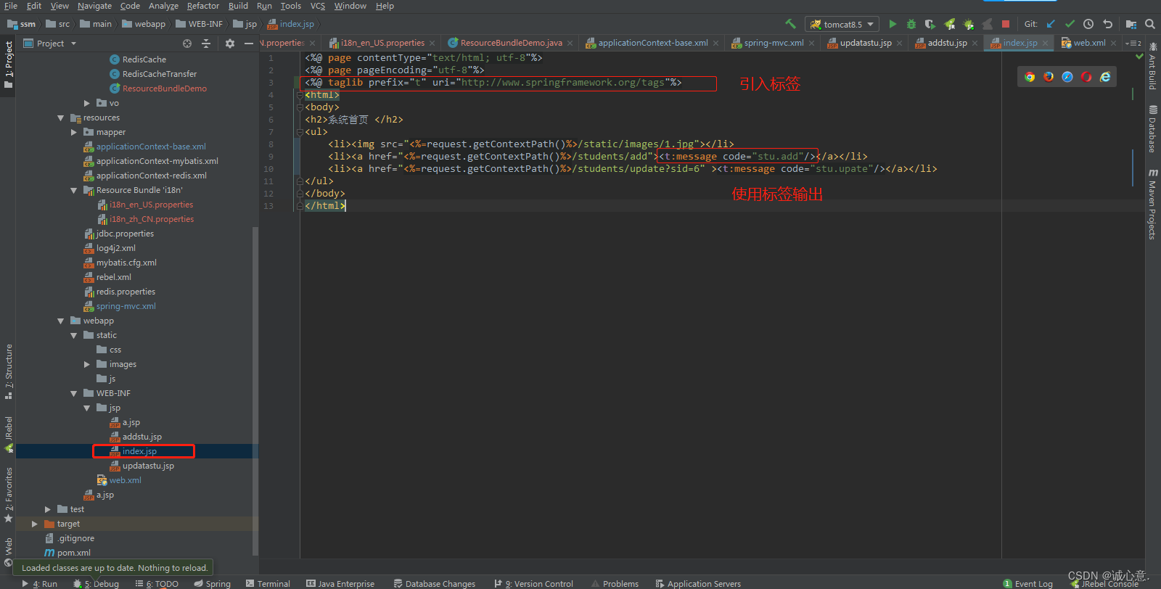Show the hidden editor tabs list

click(1133, 44)
